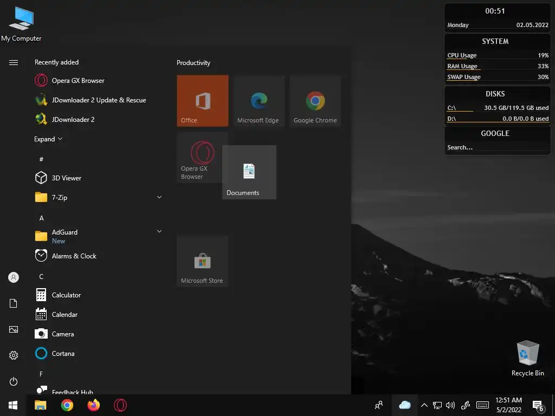Viewport: 555px width, 416px height.
Task: Open Opera GX from taskbar
Action: tap(120, 405)
